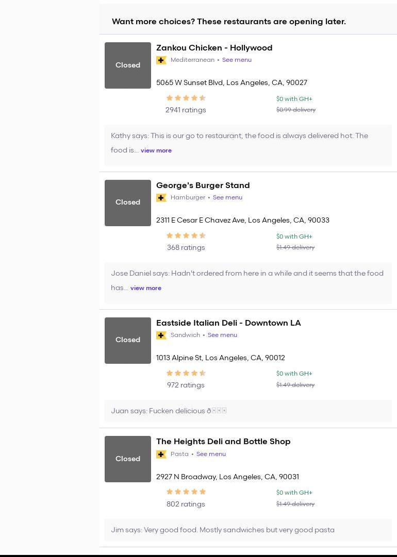The width and height of the screenshot is (397, 557).
Task: Click the star rating for George's Burger Stand
Action: pos(186,235)
